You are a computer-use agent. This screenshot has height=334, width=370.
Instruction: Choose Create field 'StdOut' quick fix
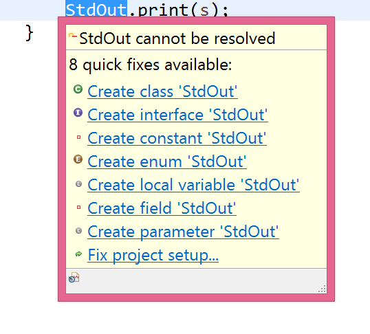pos(162,208)
